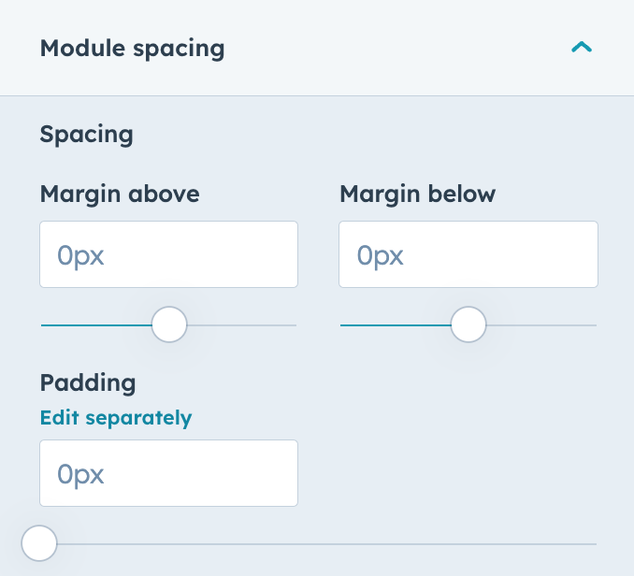
Task: Click the Margin above slider handle
Action: (169, 324)
